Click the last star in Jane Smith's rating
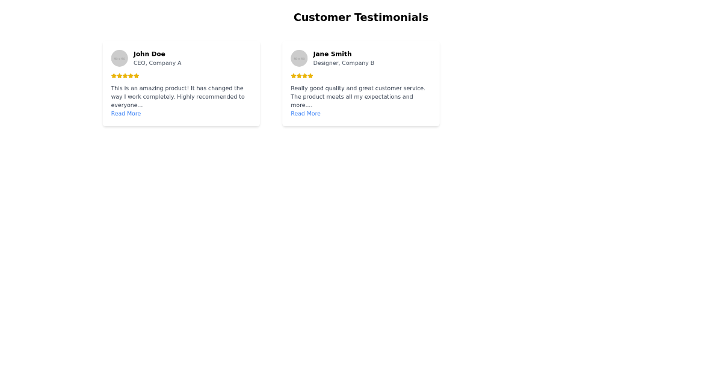This screenshot has width=722, height=379. pyautogui.click(x=310, y=76)
